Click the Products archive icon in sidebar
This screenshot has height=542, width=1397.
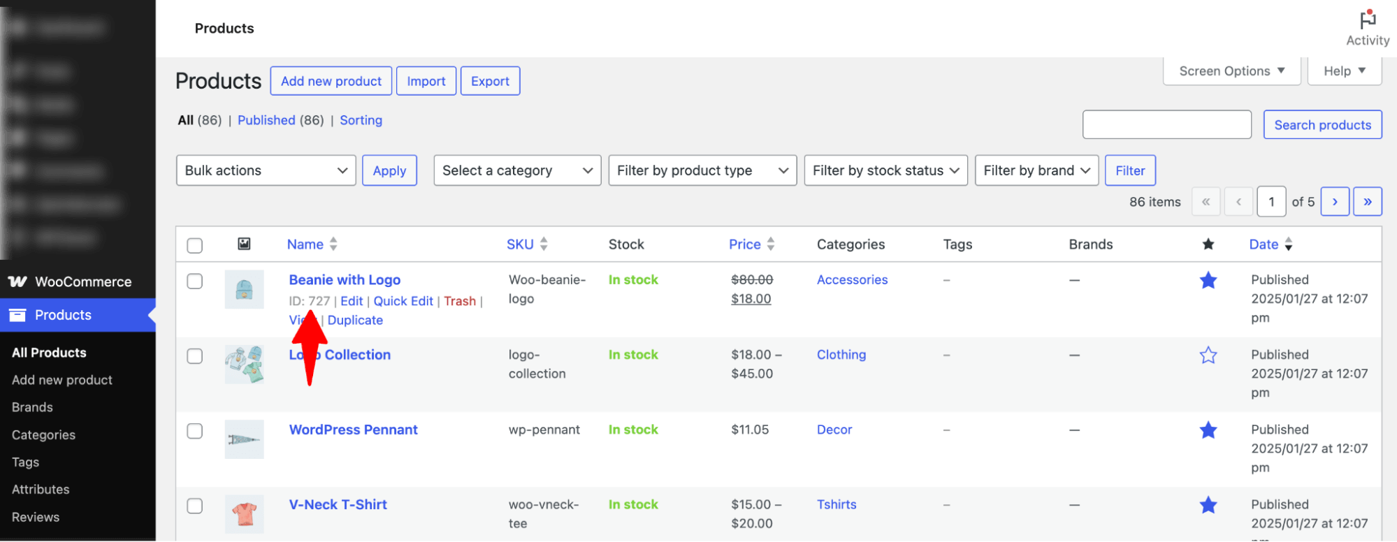pyautogui.click(x=17, y=315)
